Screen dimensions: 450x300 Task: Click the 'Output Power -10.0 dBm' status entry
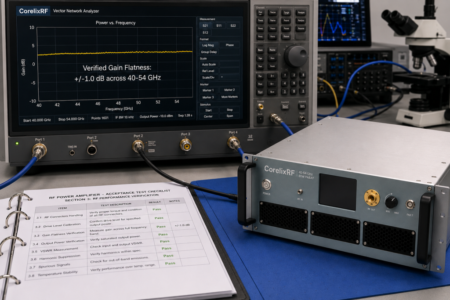156,116
